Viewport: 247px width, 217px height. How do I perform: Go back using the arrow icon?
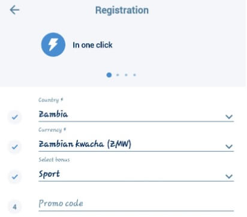[x=14, y=10]
